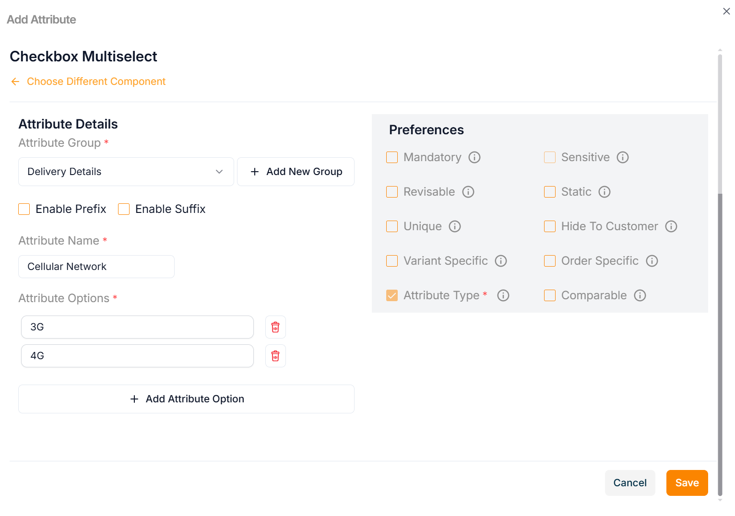
Task: Click the info icon next to Unique
Action: tap(455, 226)
